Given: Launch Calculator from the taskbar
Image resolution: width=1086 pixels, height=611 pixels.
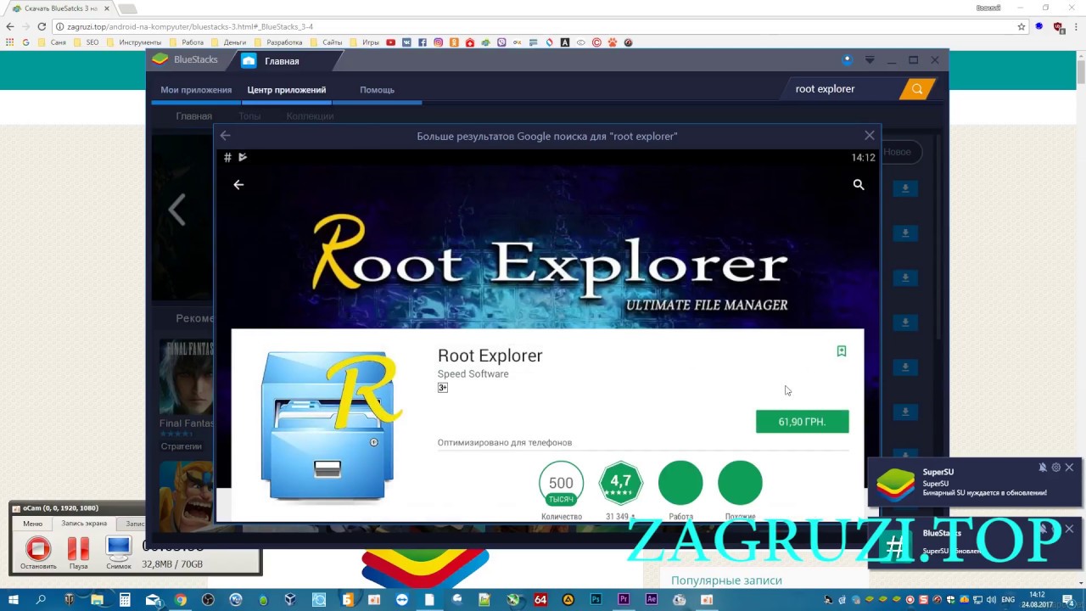Looking at the screenshot, I should tap(125, 600).
